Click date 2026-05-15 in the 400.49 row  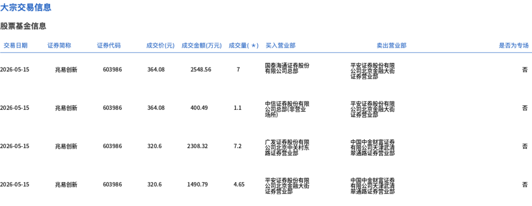point(14,108)
